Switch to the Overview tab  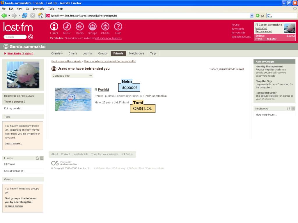pyautogui.click(x=57, y=53)
